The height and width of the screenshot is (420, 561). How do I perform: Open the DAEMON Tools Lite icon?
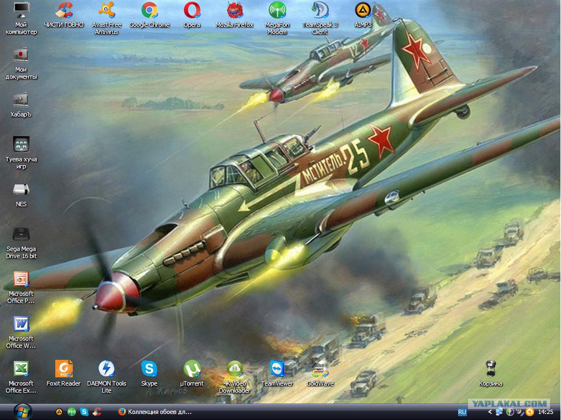(x=106, y=377)
